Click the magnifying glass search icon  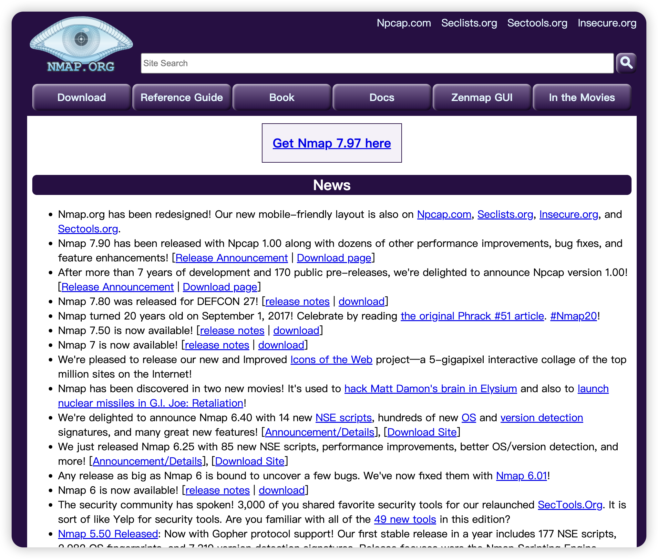[626, 63]
